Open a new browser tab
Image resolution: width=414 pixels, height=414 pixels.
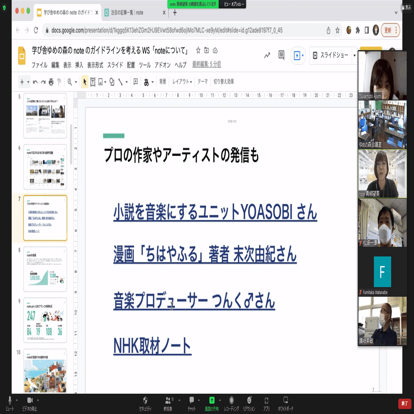(x=174, y=12)
